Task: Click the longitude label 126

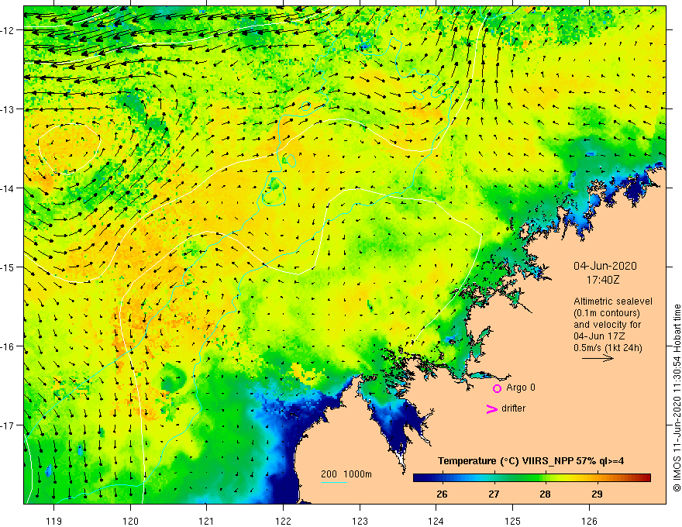Action: (x=589, y=521)
